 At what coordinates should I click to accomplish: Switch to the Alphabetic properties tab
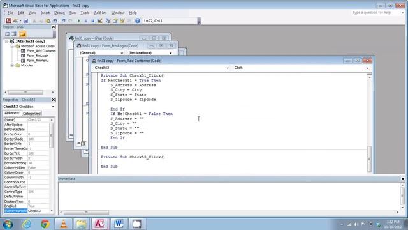click(12, 113)
